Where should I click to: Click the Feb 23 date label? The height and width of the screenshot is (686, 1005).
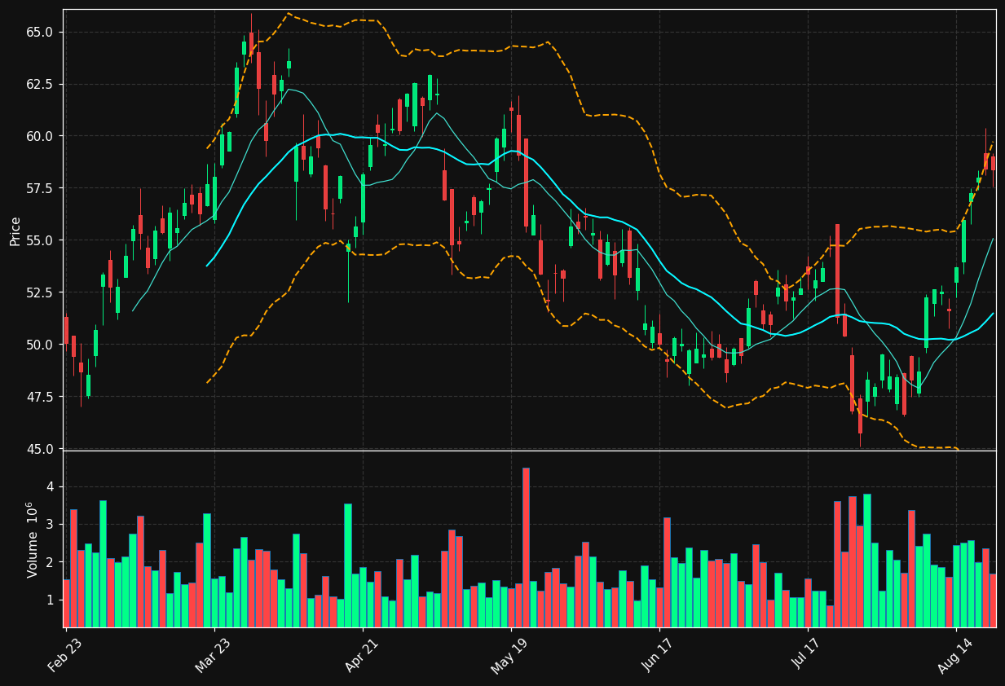pyautogui.click(x=65, y=655)
